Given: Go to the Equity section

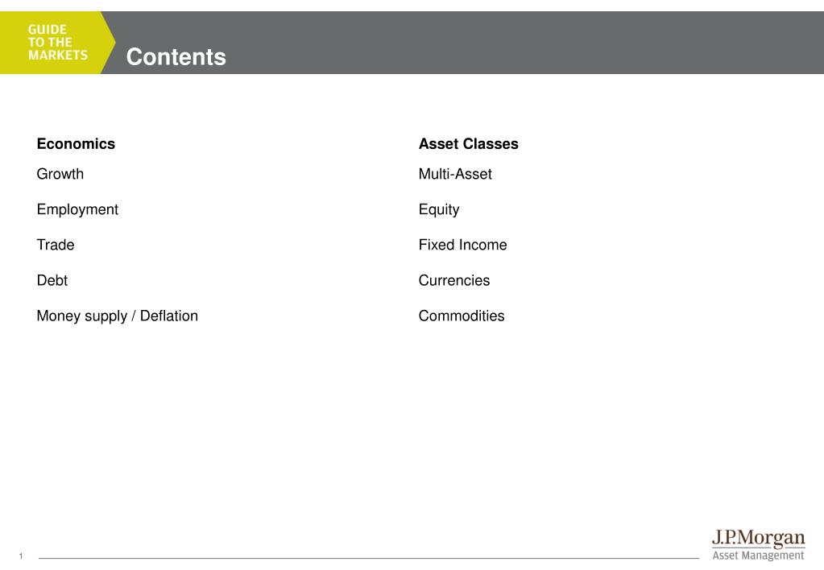Looking at the screenshot, I should 439,209.
